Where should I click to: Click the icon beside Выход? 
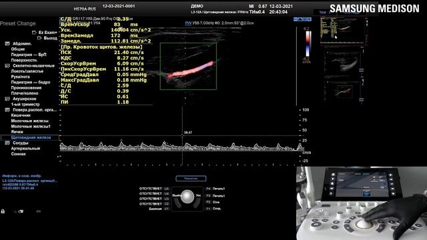point(39,38)
